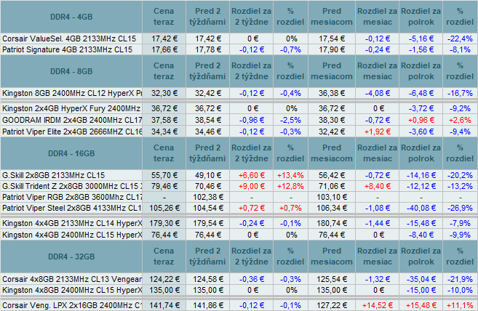
Task: Click the red +1,92 € monthly difference
Action: (378, 132)
